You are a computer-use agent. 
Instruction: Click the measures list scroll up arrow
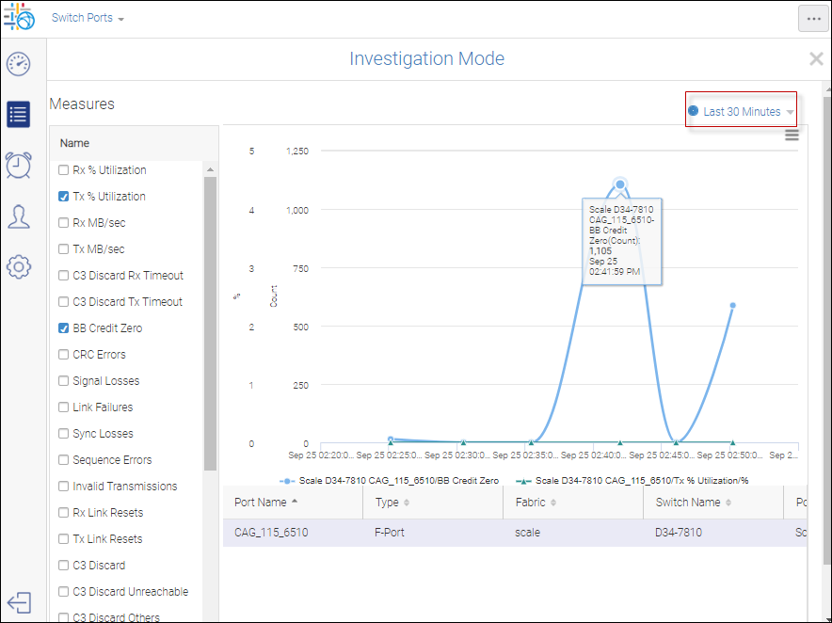click(x=210, y=169)
